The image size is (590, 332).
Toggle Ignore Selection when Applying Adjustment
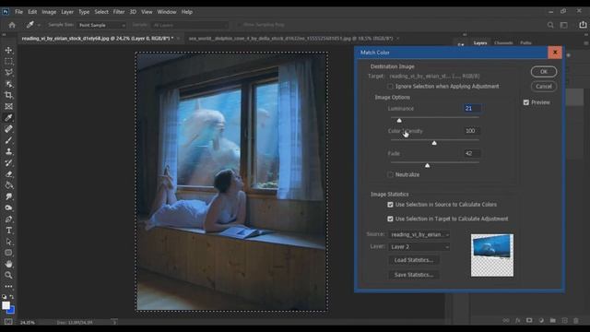tap(390, 87)
